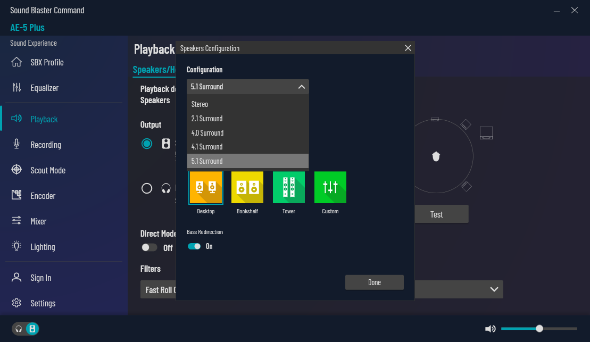Click the Sign In person icon
The width and height of the screenshot is (590, 342).
point(16,277)
